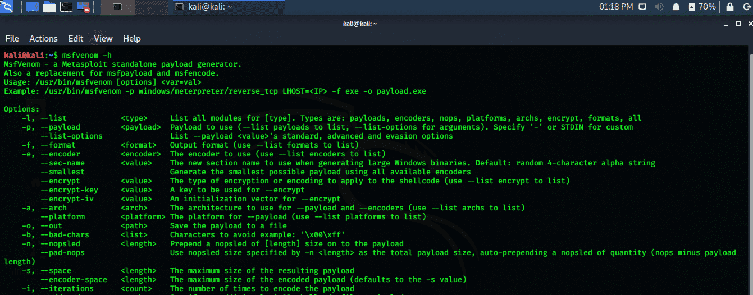The image size is (753, 295).
Task: Open the Help menu
Action: pos(131,38)
